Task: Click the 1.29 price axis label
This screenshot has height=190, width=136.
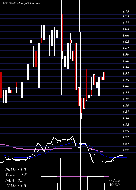Action: tap(126, 131)
